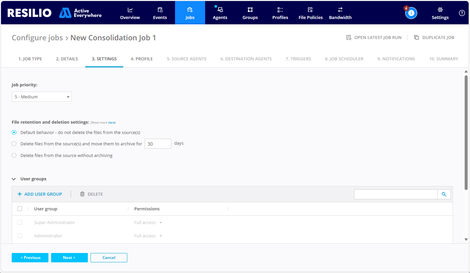
Task: Open the retention settings 'here' link
Action: pyautogui.click(x=112, y=122)
